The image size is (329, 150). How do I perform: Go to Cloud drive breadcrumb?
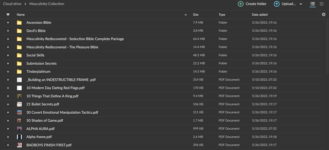coord(12,4)
